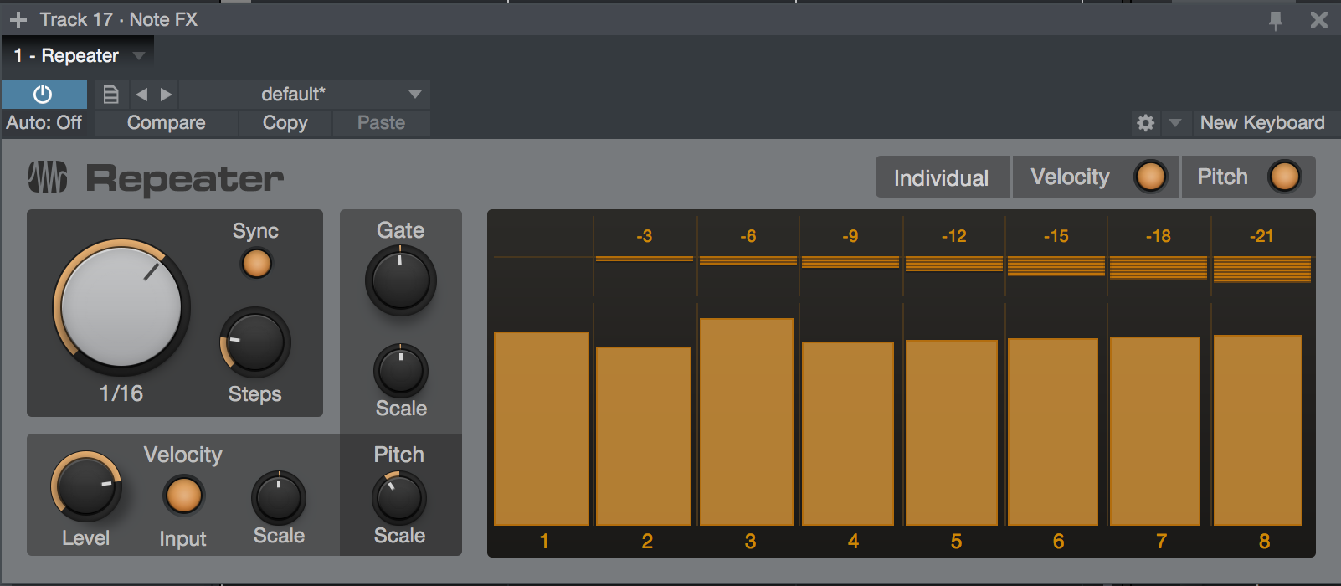This screenshot has width=1341, height=586.
Task: Click the Gate Scale knob
Action: 401,371
